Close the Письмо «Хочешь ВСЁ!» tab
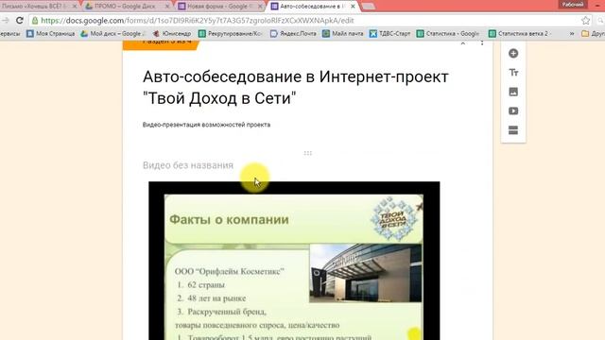This screenshot has width=605, height=340. click(x=75, y=7)
